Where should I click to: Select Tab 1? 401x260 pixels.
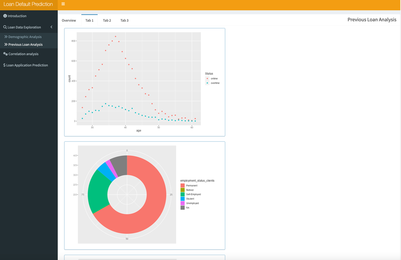[x=89, y=20]
